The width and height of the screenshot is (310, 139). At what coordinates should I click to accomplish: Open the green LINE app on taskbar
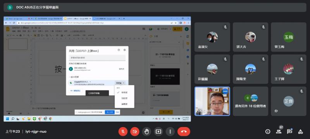click(x=34, y=119)
